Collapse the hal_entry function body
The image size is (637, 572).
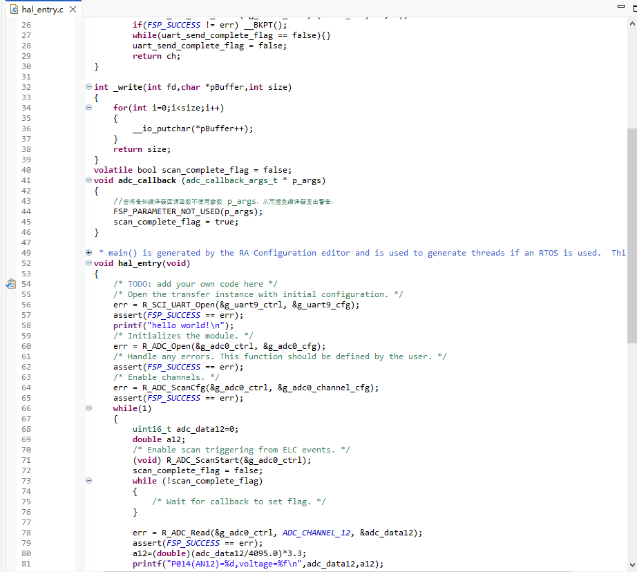[x=88, y=263]
